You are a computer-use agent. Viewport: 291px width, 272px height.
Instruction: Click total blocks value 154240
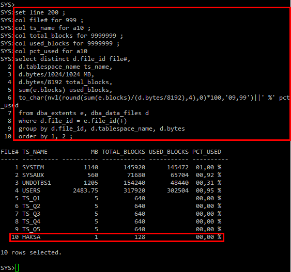134,183
